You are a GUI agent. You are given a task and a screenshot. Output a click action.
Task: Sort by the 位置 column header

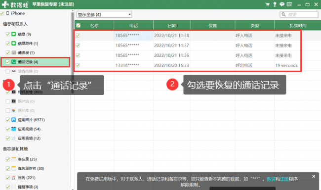[x=212, y=25]
